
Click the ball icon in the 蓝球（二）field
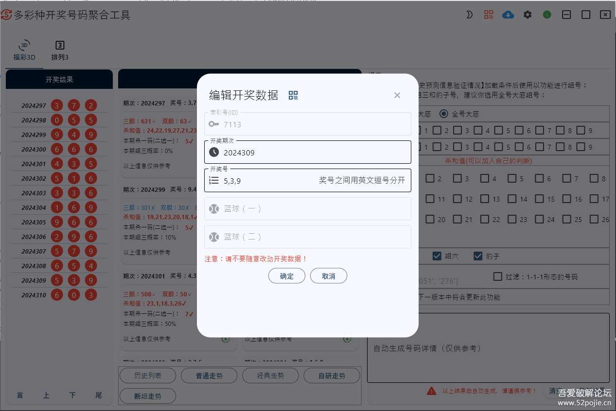tap(214, 238)
